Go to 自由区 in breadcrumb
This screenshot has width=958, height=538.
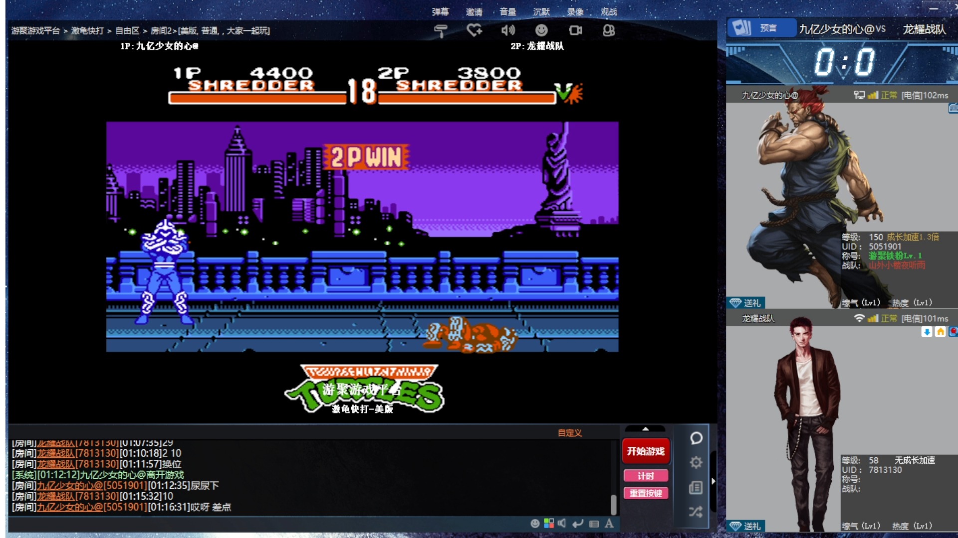(x=127, y=31)
